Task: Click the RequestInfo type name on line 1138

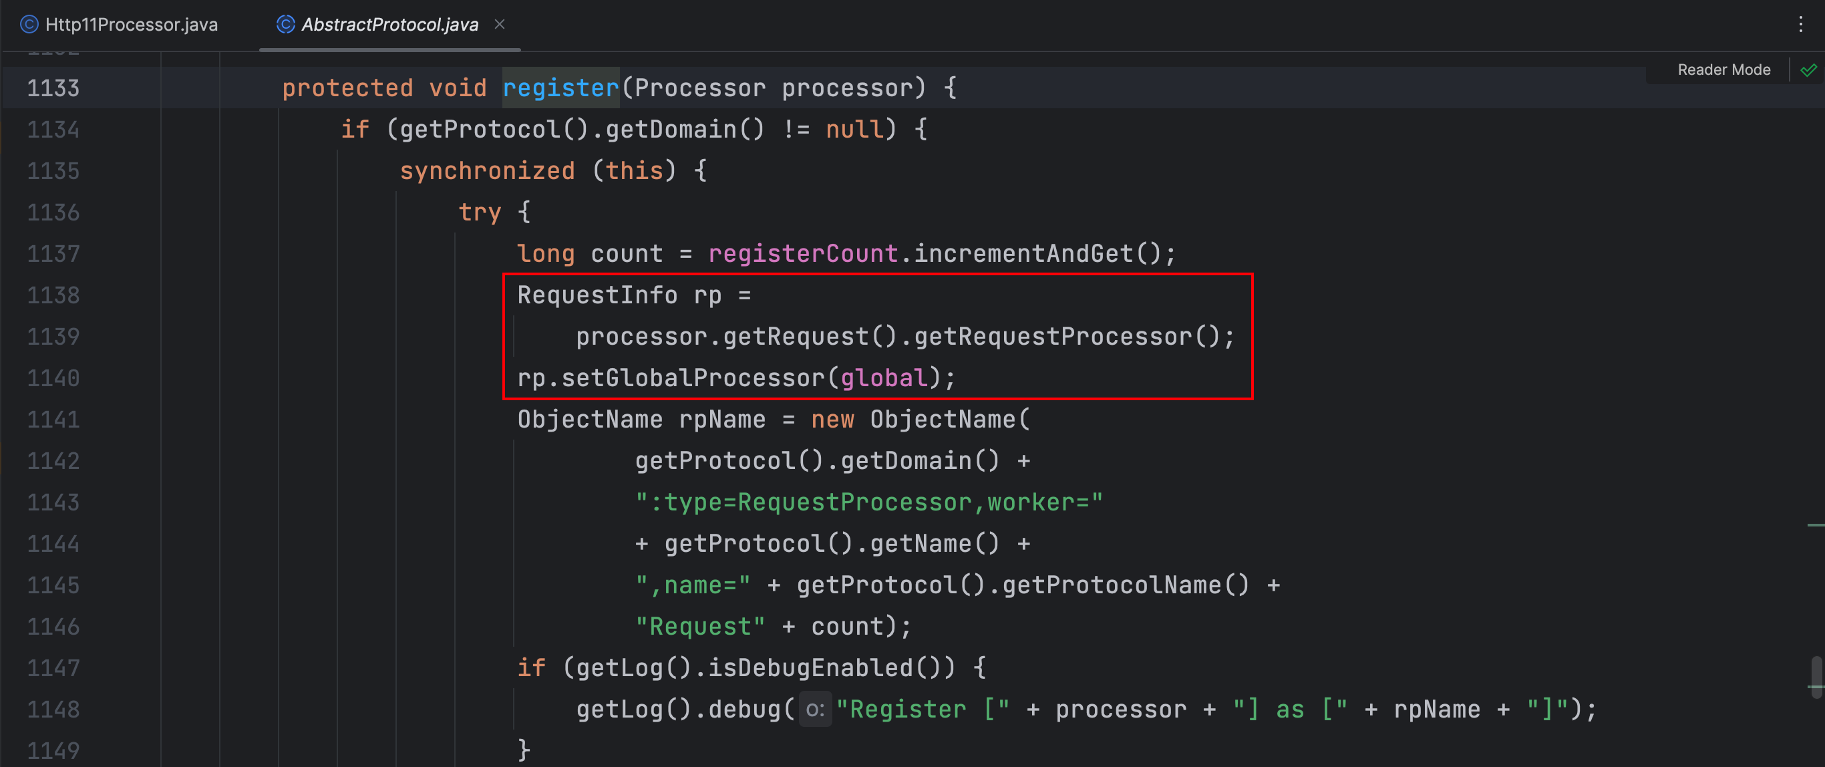Action: [x=597, y=294]
